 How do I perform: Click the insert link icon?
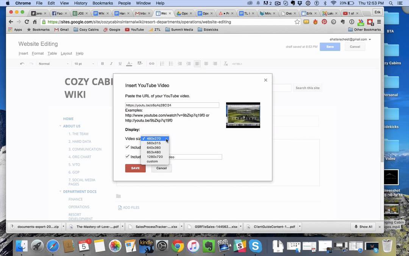tap(151, 64)
